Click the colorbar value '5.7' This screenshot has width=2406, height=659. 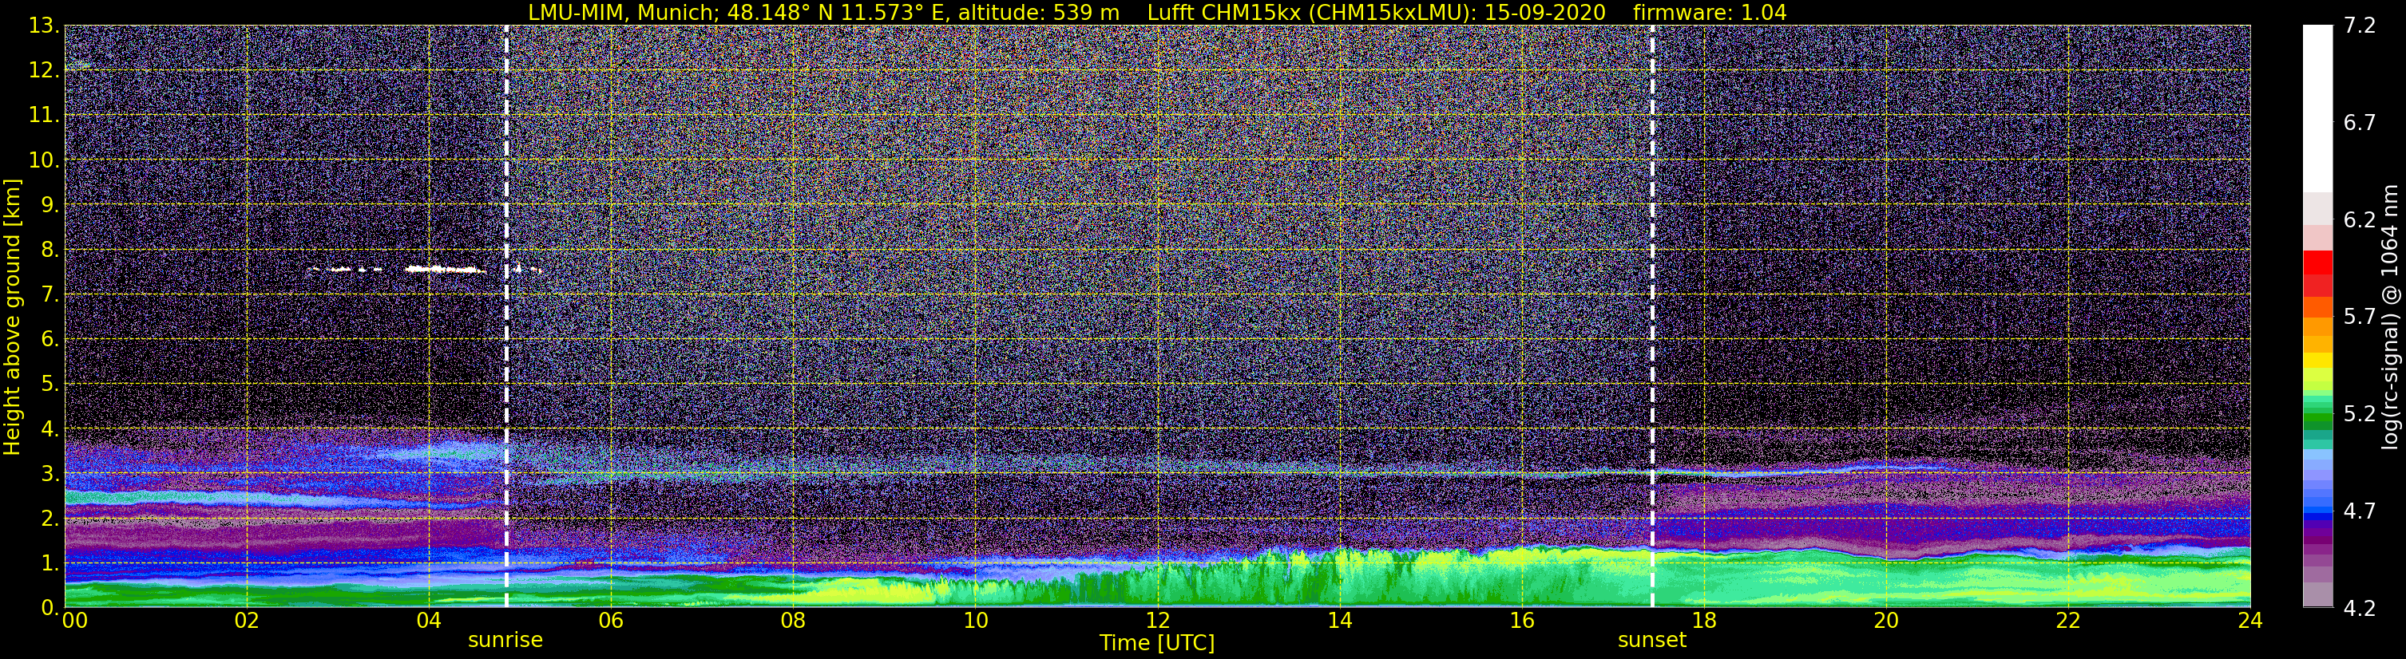(2360, 318)
